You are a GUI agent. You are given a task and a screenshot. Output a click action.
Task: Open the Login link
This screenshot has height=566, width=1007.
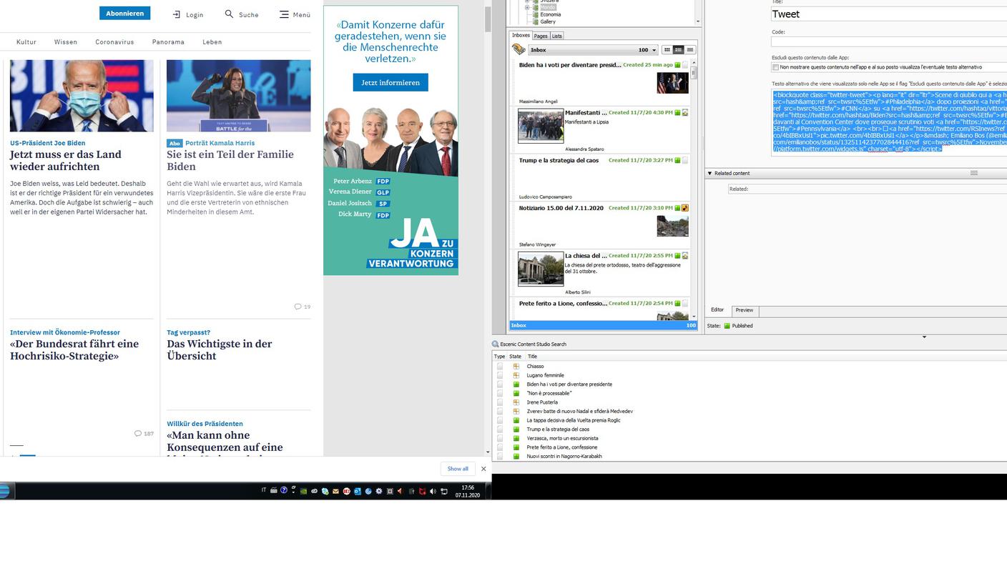coord(195,14)
